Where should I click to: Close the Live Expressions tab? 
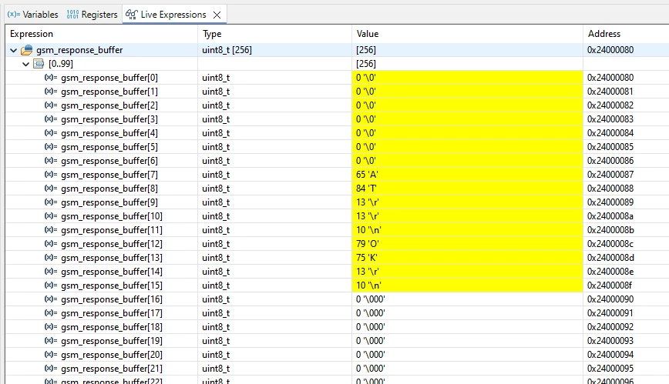pos(217,15)
